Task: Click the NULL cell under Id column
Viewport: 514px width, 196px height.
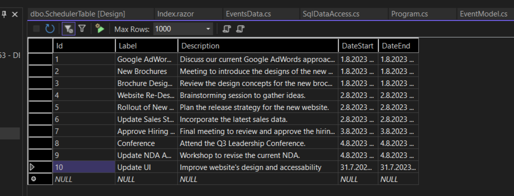Action: (84, 179)
